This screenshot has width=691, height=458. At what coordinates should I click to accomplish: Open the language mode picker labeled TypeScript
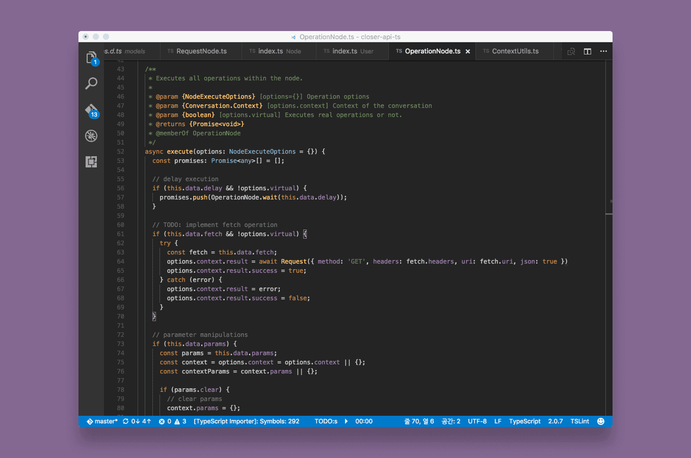pos(524,421)
